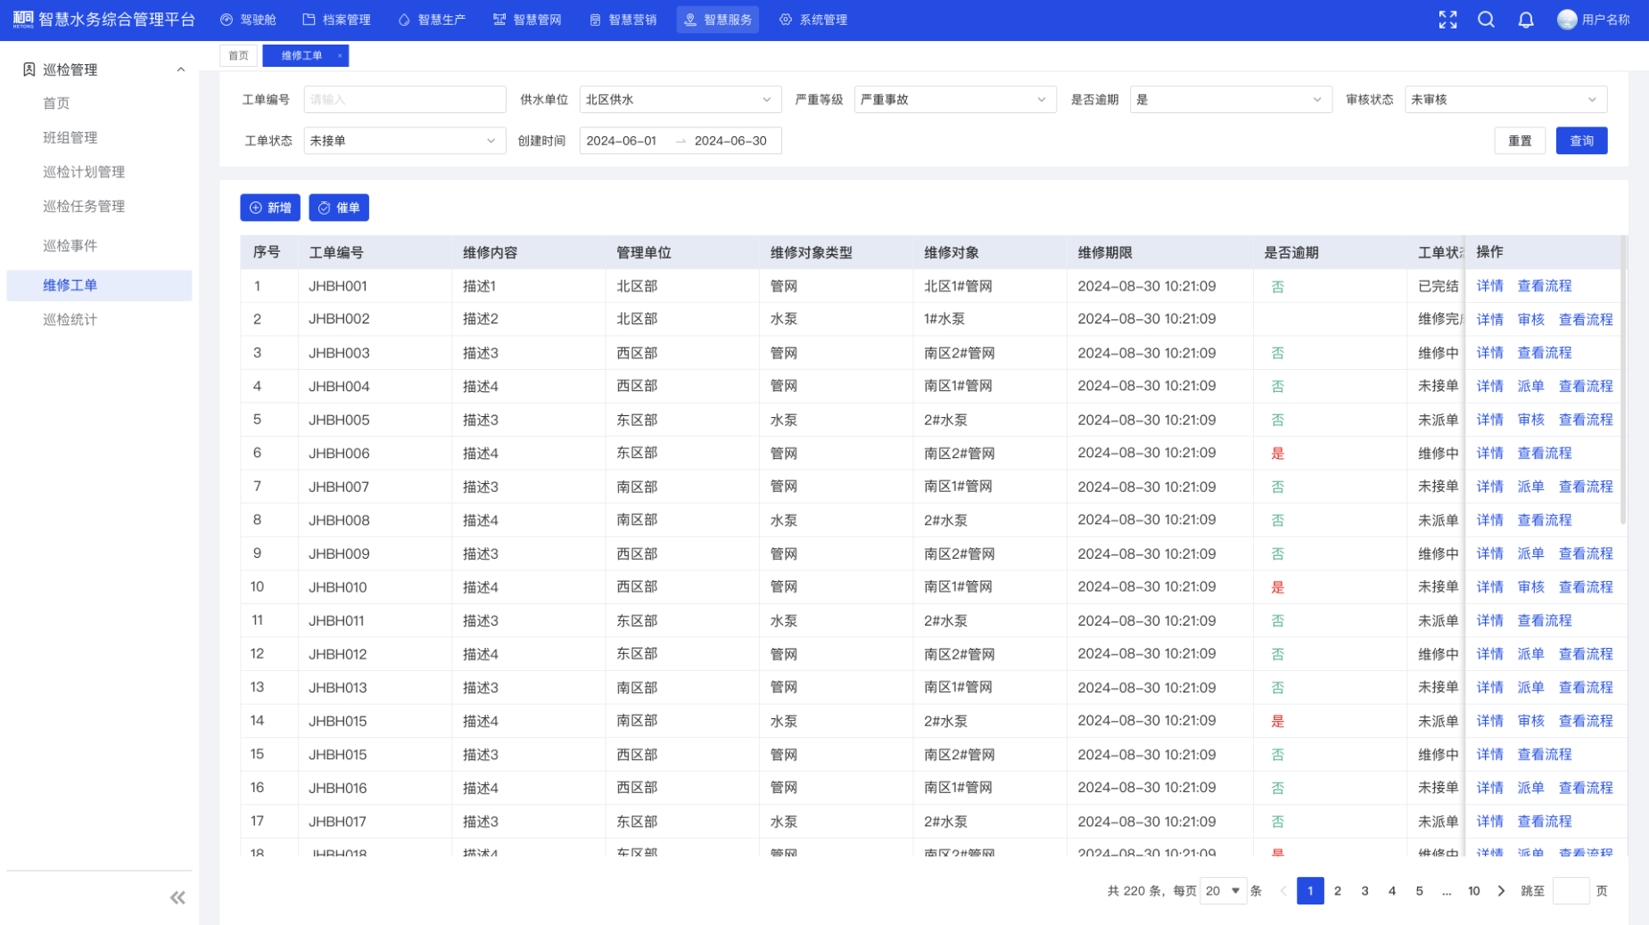
Task: Open the notification bell icon
Action: 1526,19
